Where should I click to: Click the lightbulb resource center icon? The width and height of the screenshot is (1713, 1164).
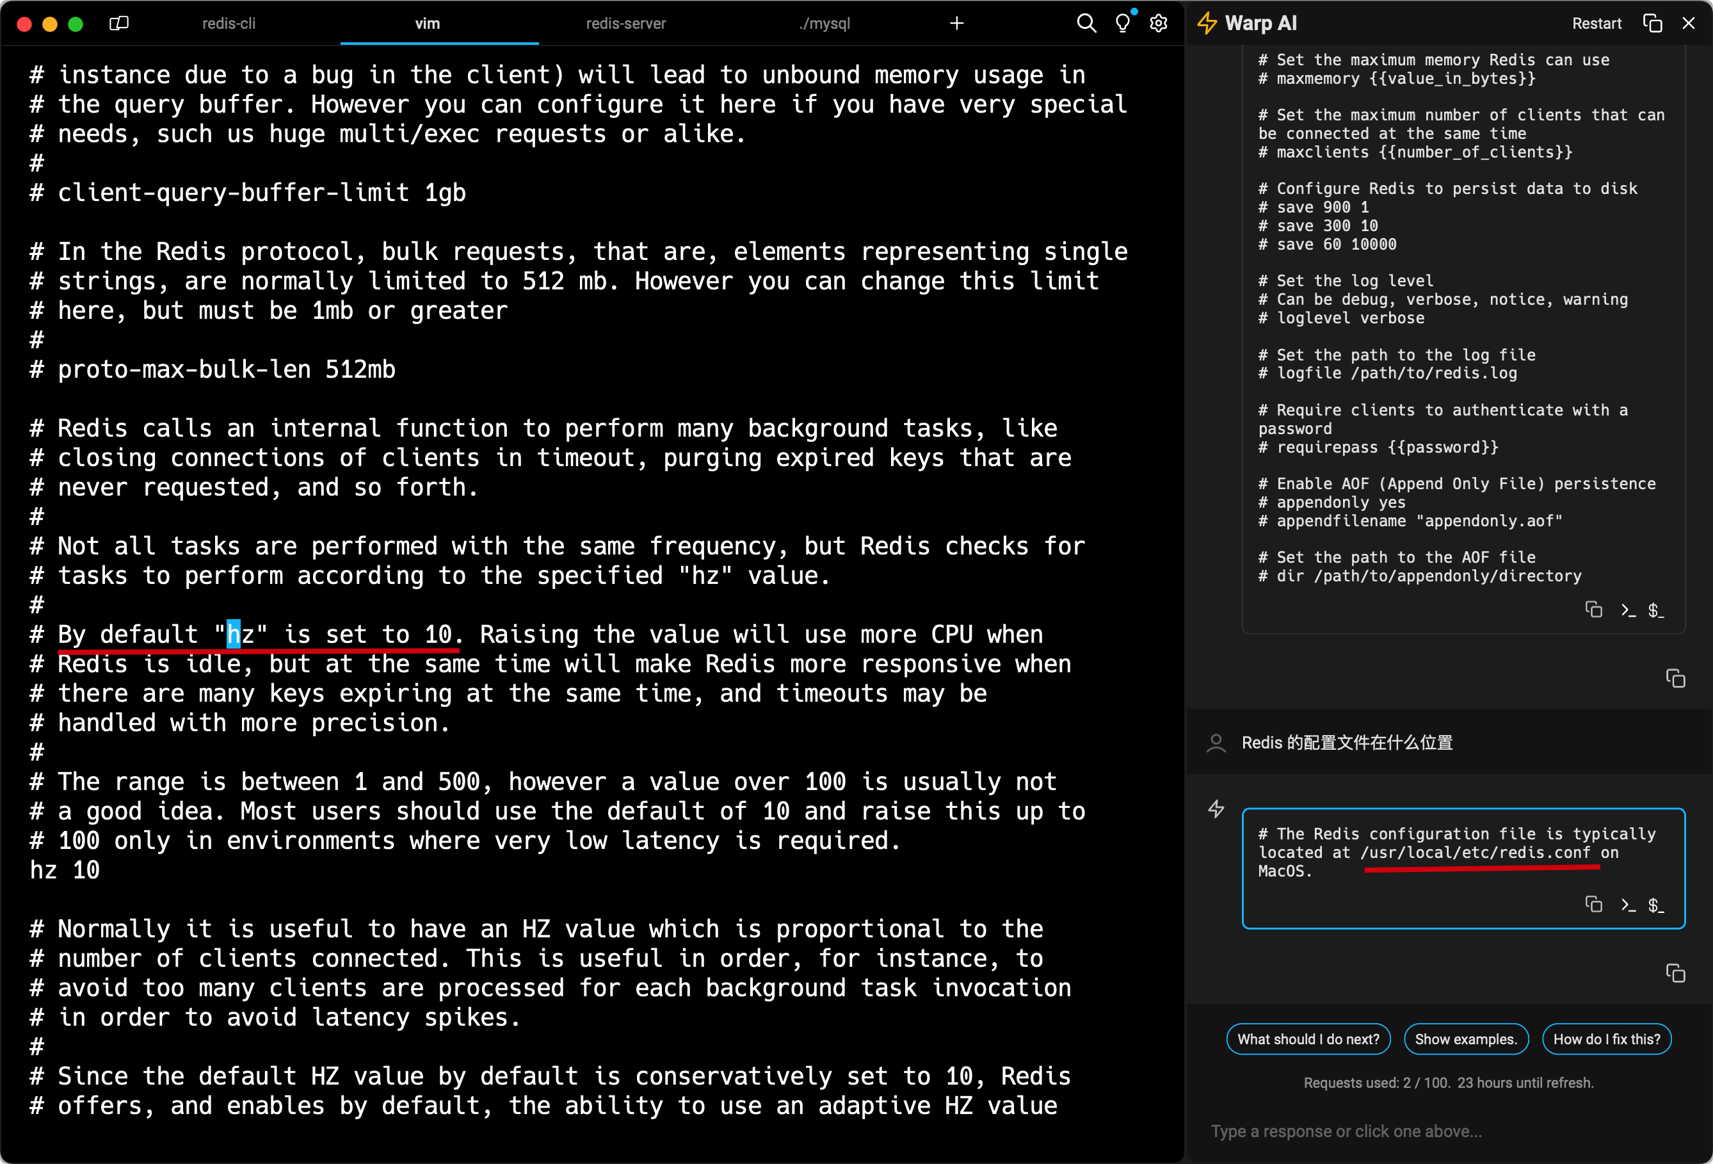[1122, 23]
